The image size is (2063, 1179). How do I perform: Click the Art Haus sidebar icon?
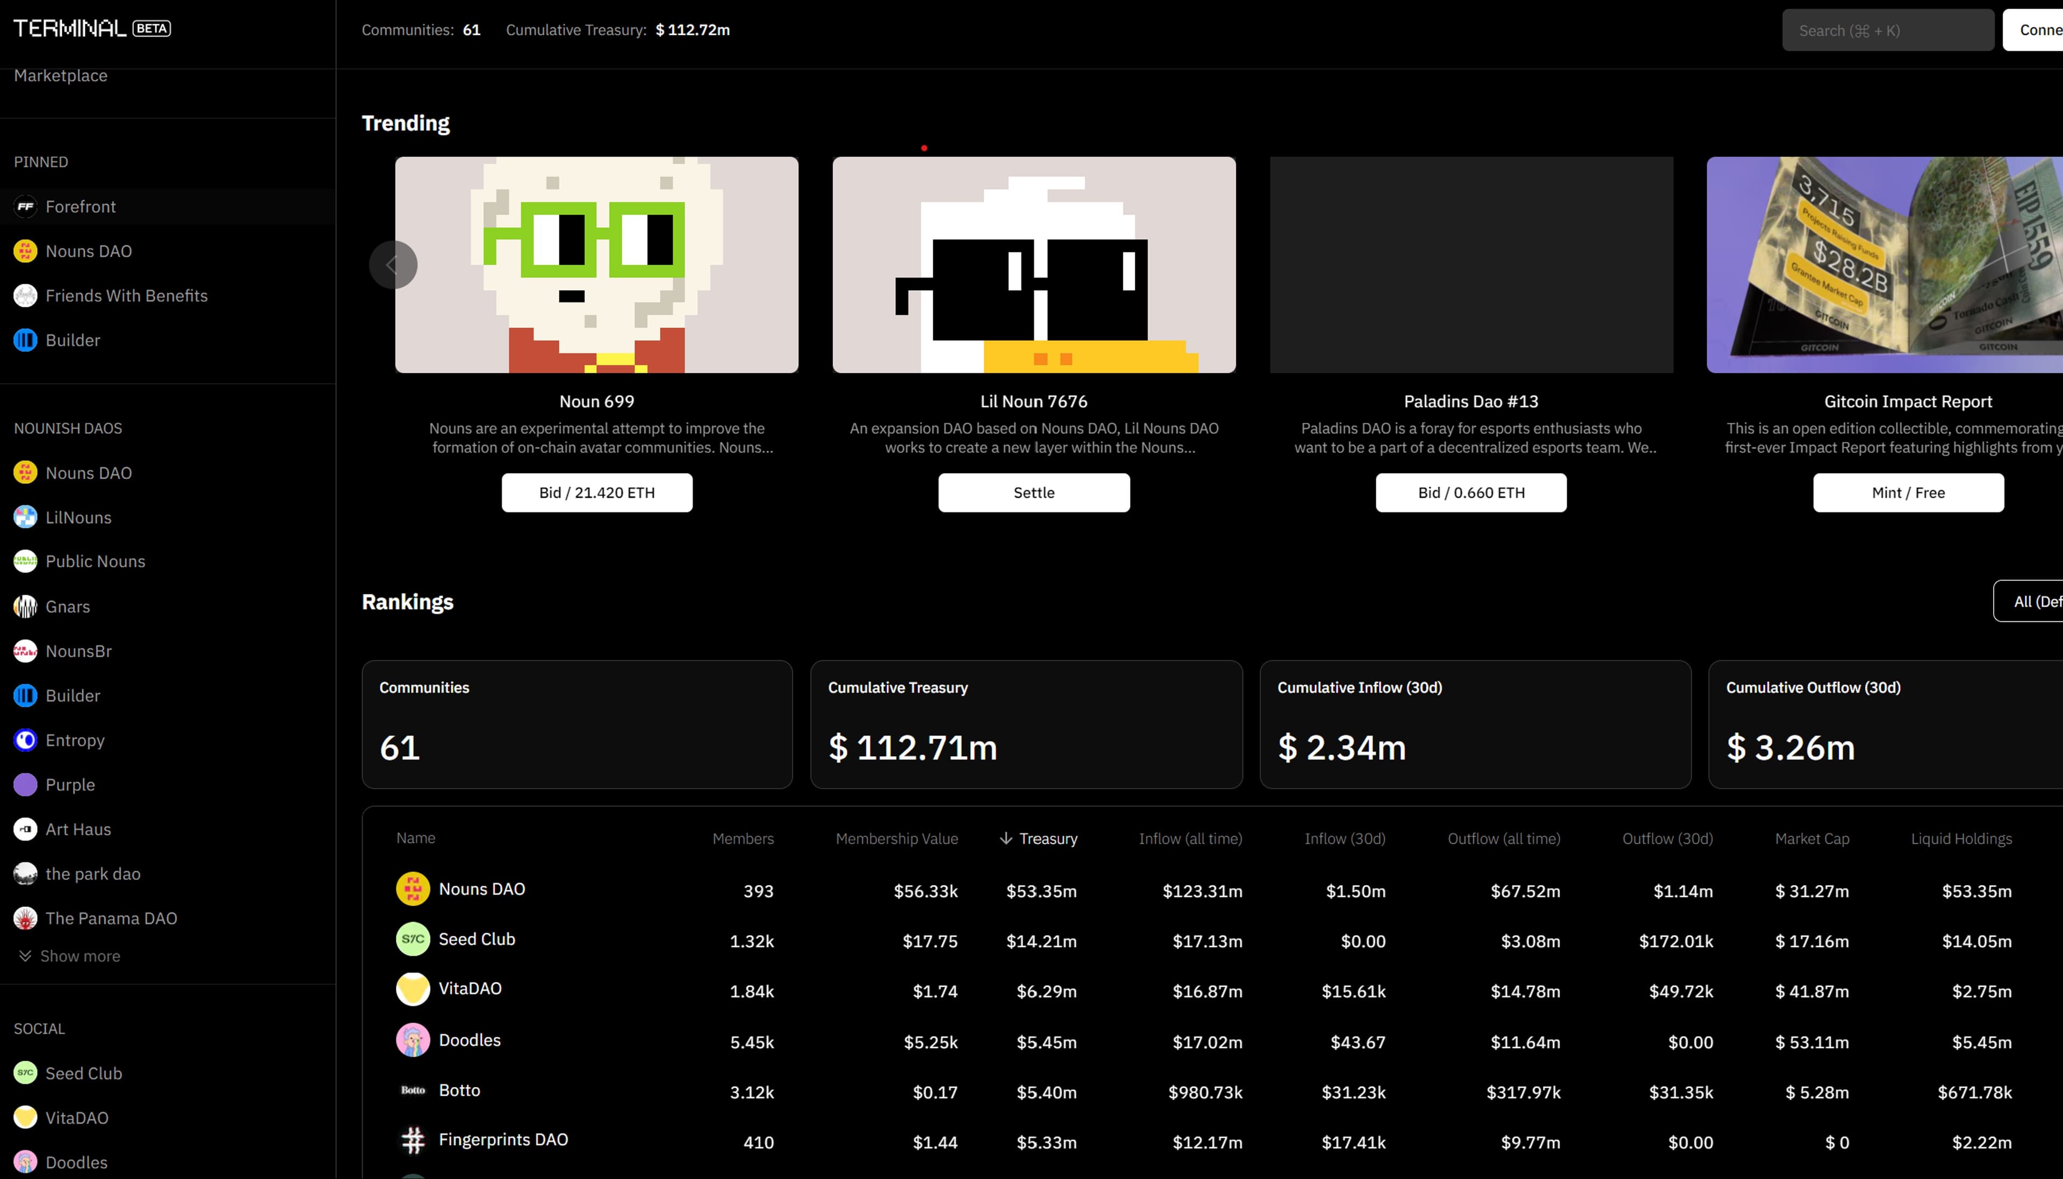click(x=25, y=829)
